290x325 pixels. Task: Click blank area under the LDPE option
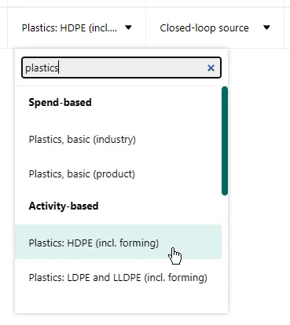pos(118,304)
